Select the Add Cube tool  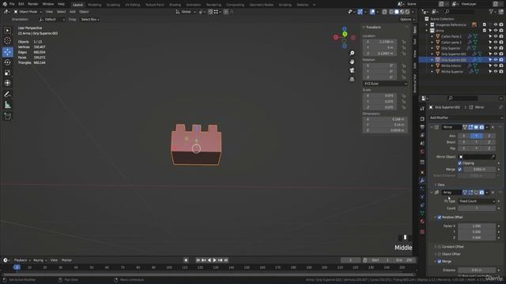click(7, 116)
